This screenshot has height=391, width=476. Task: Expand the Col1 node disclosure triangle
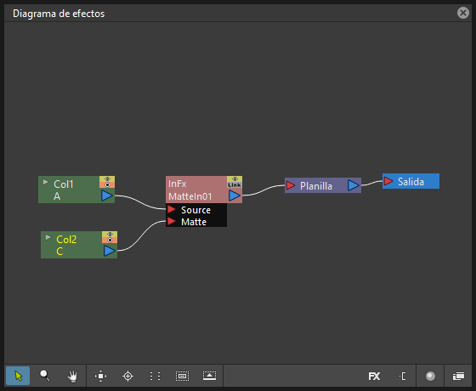point(46,182)
